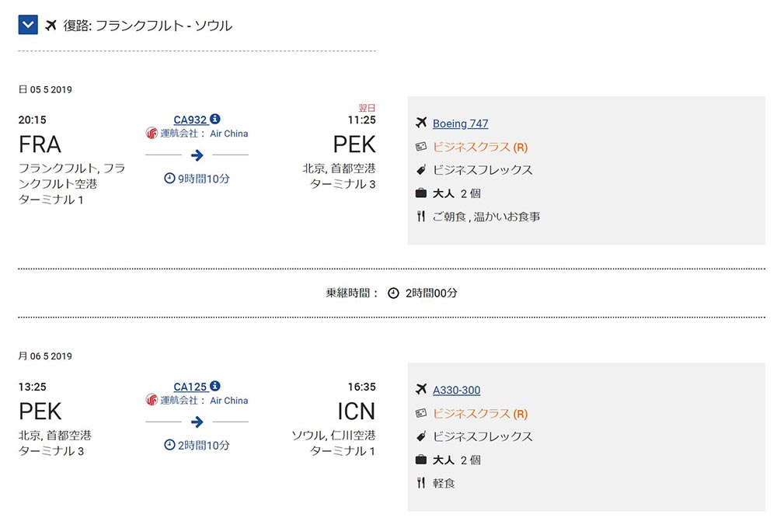Open the CA932 flight number link

(x=190, y=120)
